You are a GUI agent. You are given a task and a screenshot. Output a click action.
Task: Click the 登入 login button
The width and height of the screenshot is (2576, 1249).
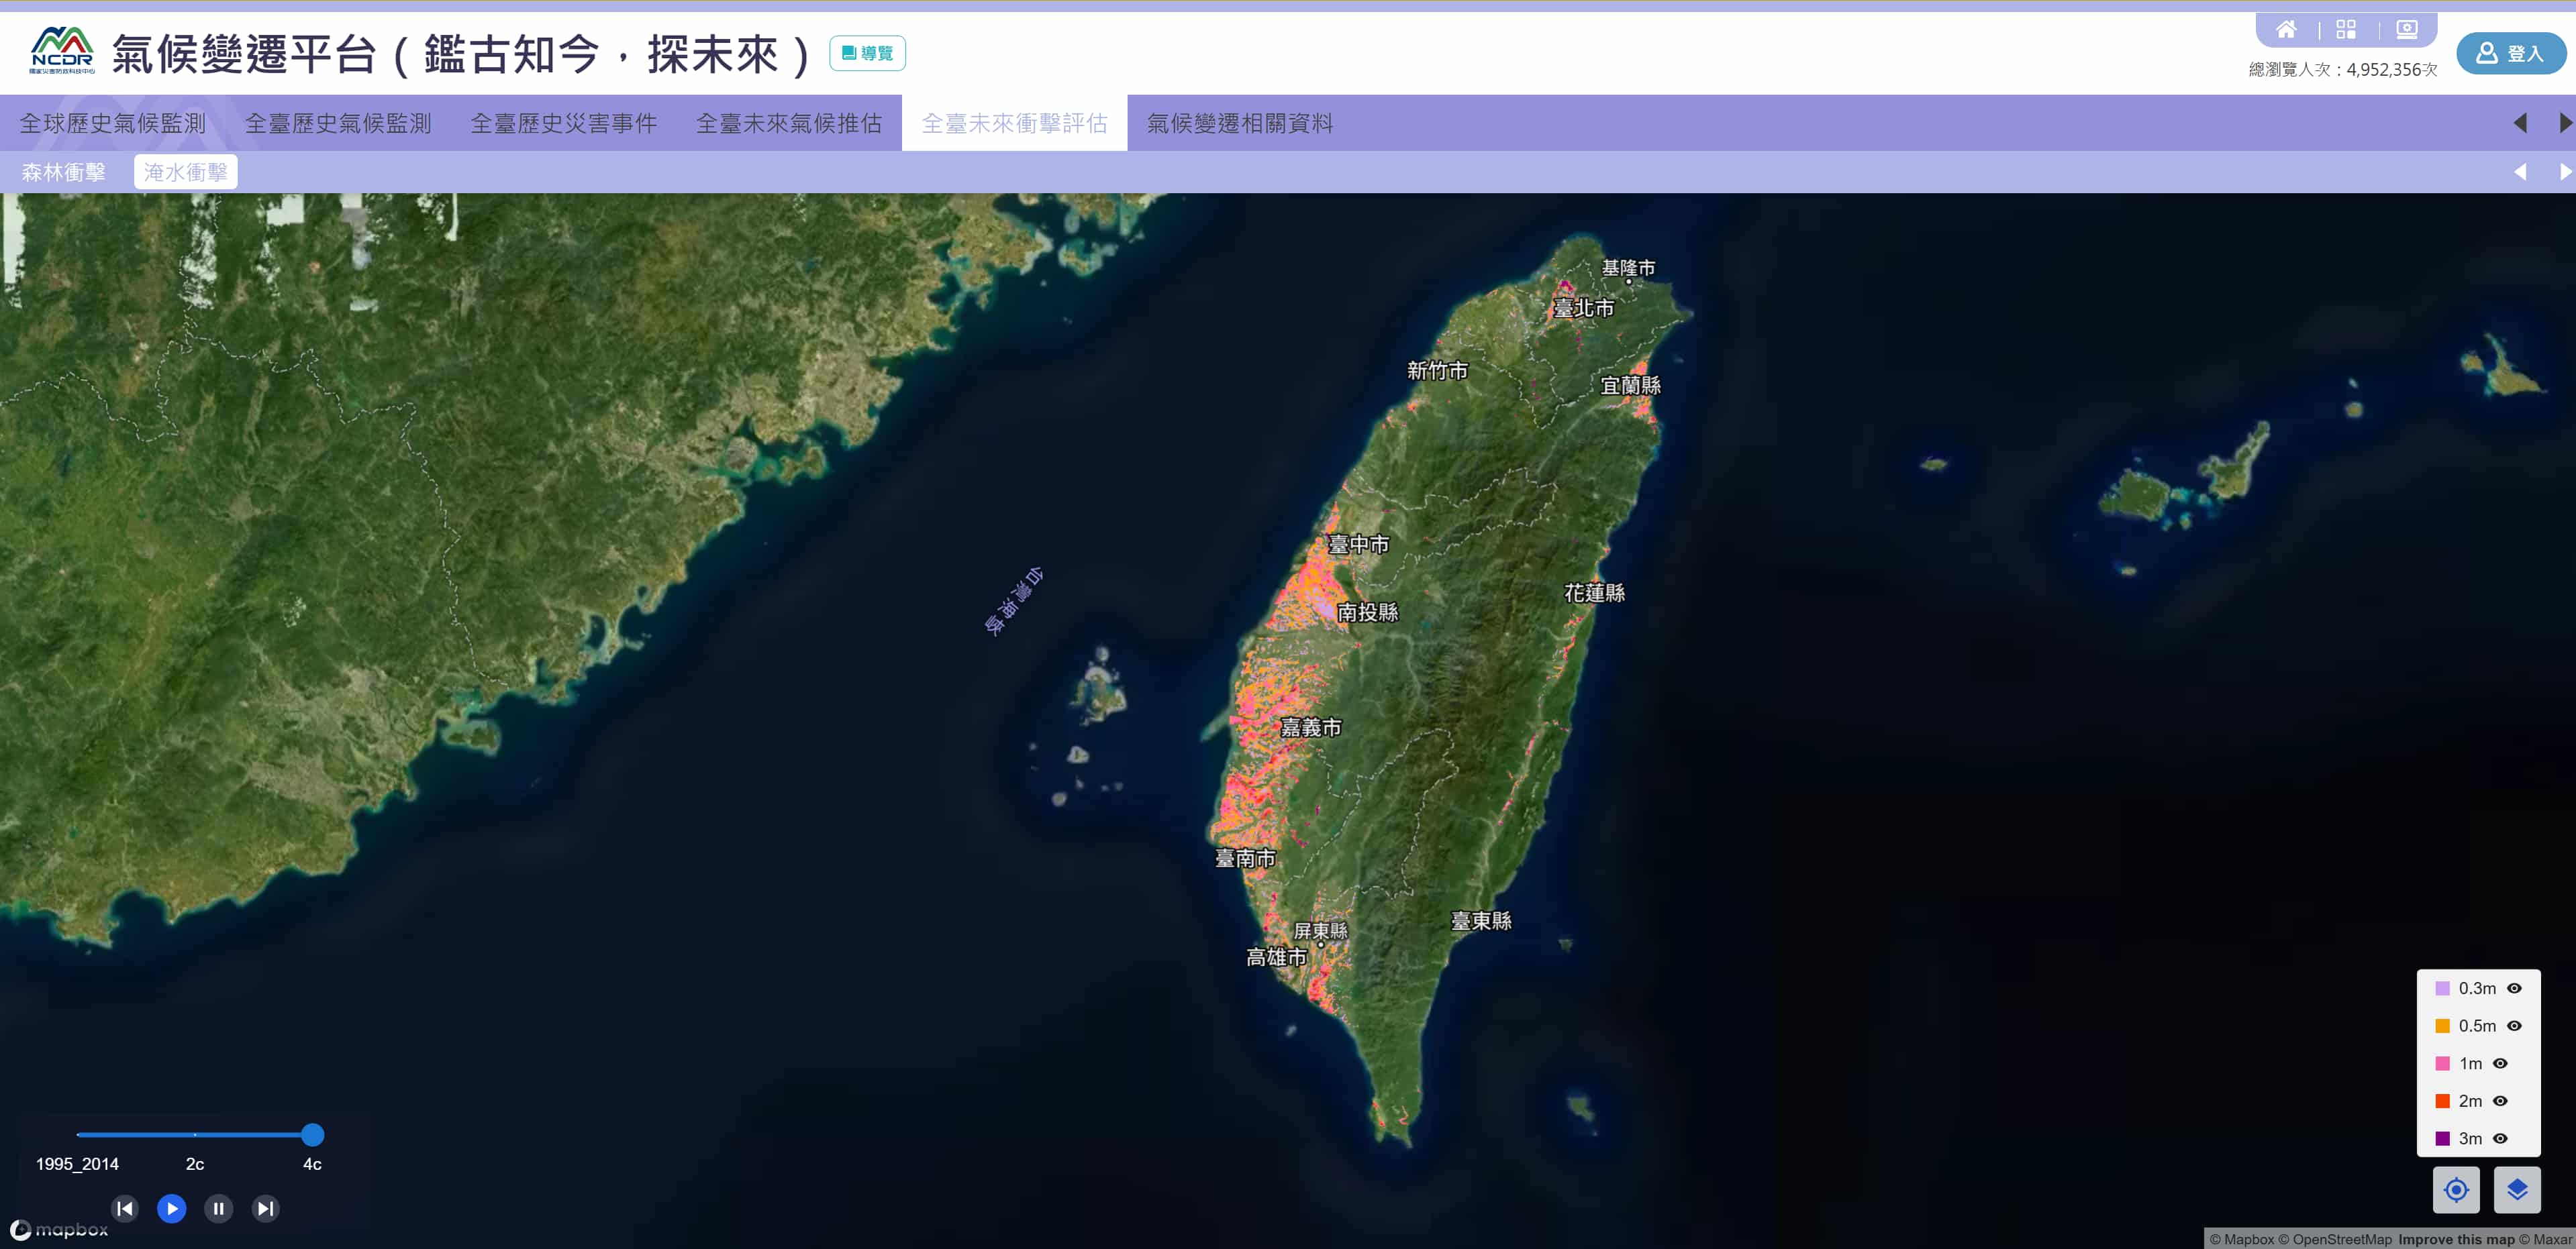pos(2510,53)
